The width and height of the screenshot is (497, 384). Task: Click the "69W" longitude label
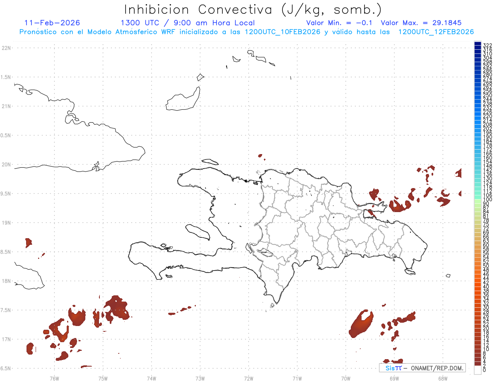point(394,378)
